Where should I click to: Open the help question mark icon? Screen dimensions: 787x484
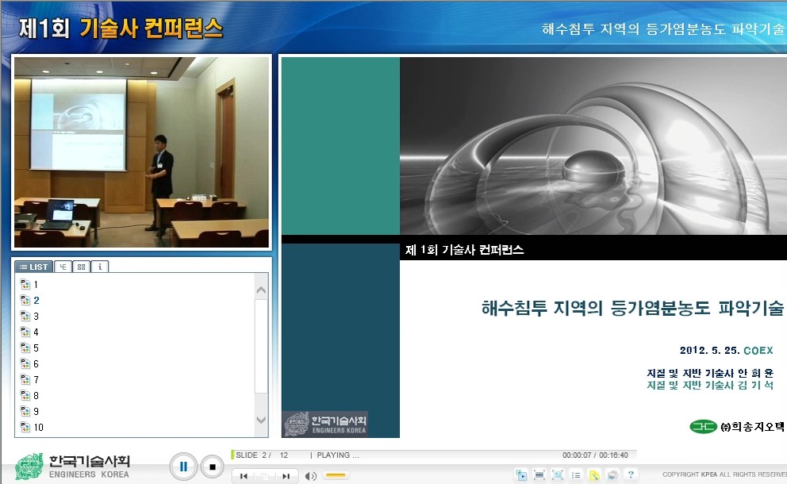(631, 474)
